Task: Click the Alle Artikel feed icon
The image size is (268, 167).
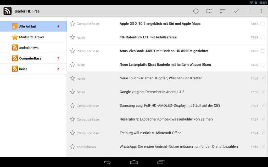Action: tap(15, 26)
